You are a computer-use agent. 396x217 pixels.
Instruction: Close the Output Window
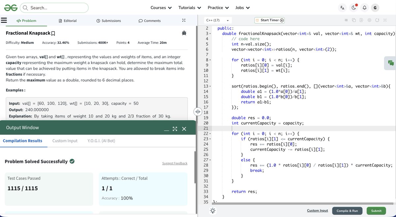coord(184,129)
